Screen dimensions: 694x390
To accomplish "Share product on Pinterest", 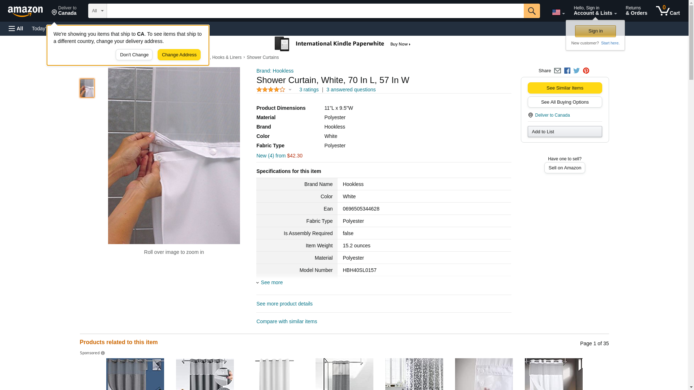I will [586, 71].
